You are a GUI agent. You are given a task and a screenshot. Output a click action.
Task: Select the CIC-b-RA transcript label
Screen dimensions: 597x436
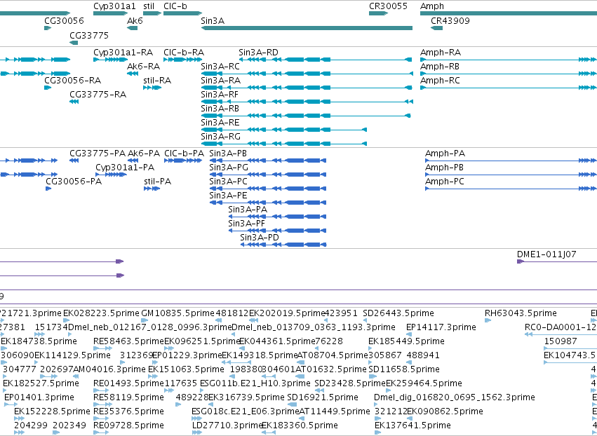tap(184, 52)
